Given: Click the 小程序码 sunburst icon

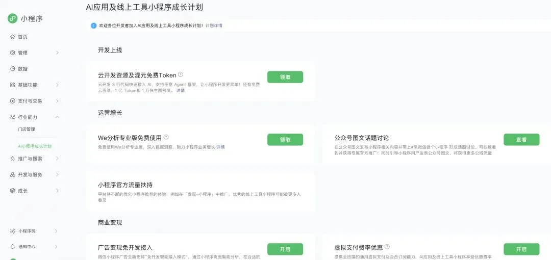Looking at the screenshot, I should click(x=13, y=231).
